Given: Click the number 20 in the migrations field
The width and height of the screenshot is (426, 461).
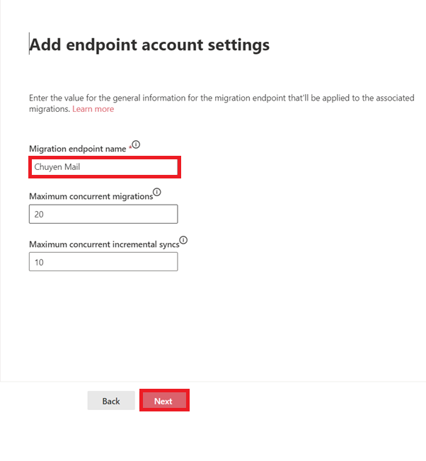Looking at the screenshot, I should pos(40,215).
